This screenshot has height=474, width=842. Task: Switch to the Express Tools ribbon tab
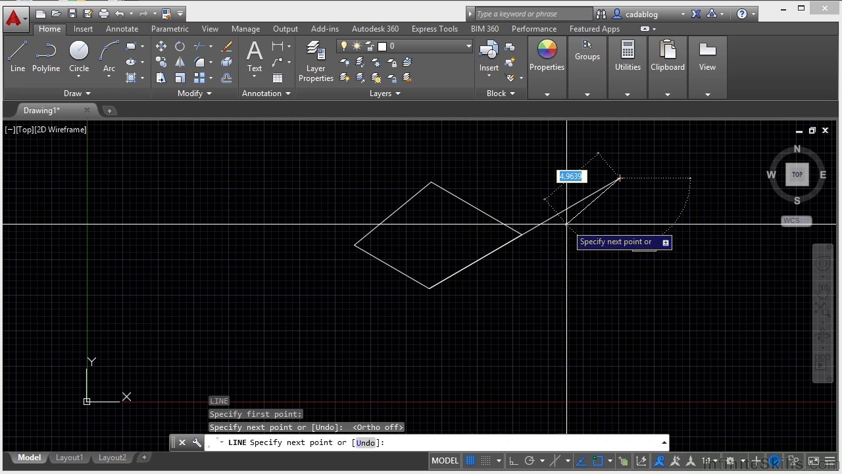(x=435, y=29)
